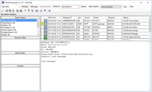Click the printer icon in toolbar

(x=41, y=11)
